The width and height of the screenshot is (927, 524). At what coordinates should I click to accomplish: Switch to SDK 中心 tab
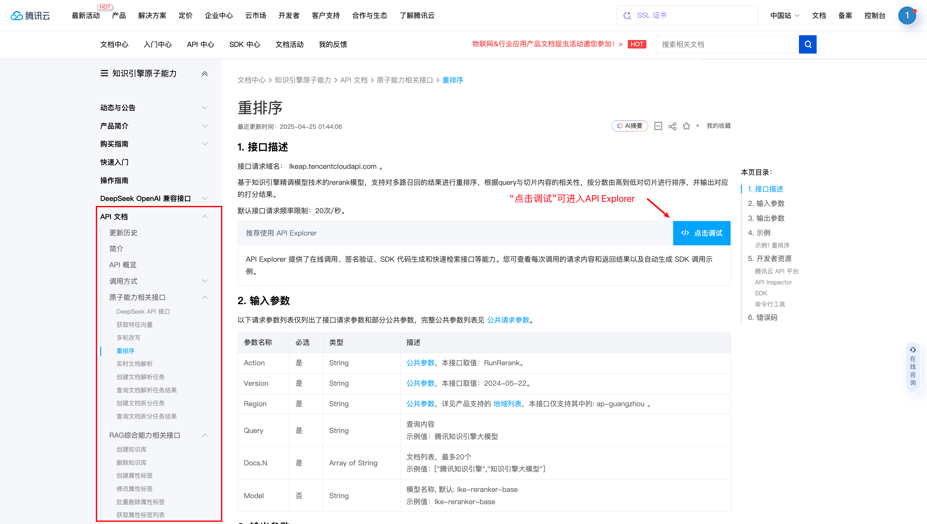point(245,44)
